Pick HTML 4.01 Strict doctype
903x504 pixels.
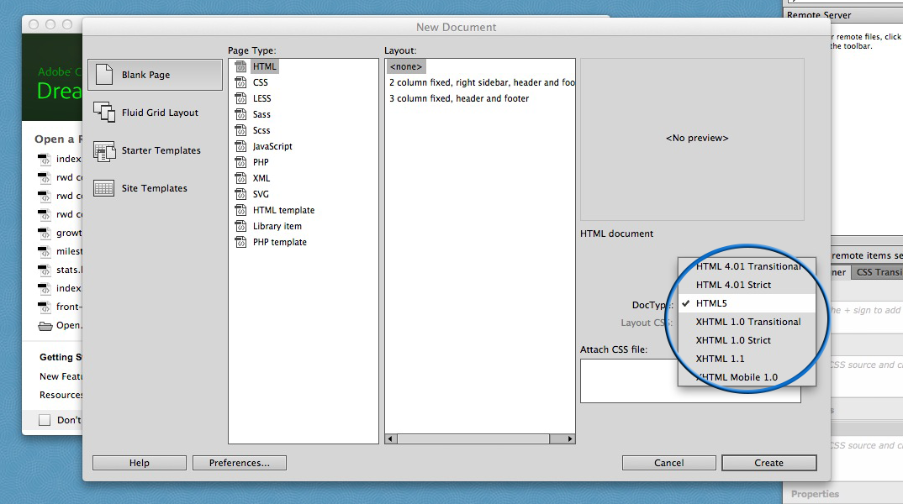pyautogui.click(x=747, y=285)
